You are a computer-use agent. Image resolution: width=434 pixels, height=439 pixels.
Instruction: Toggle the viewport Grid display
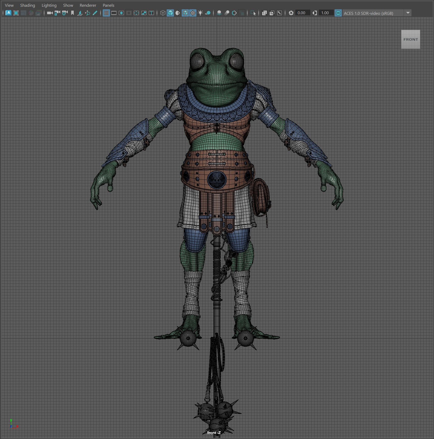(106, 13)
